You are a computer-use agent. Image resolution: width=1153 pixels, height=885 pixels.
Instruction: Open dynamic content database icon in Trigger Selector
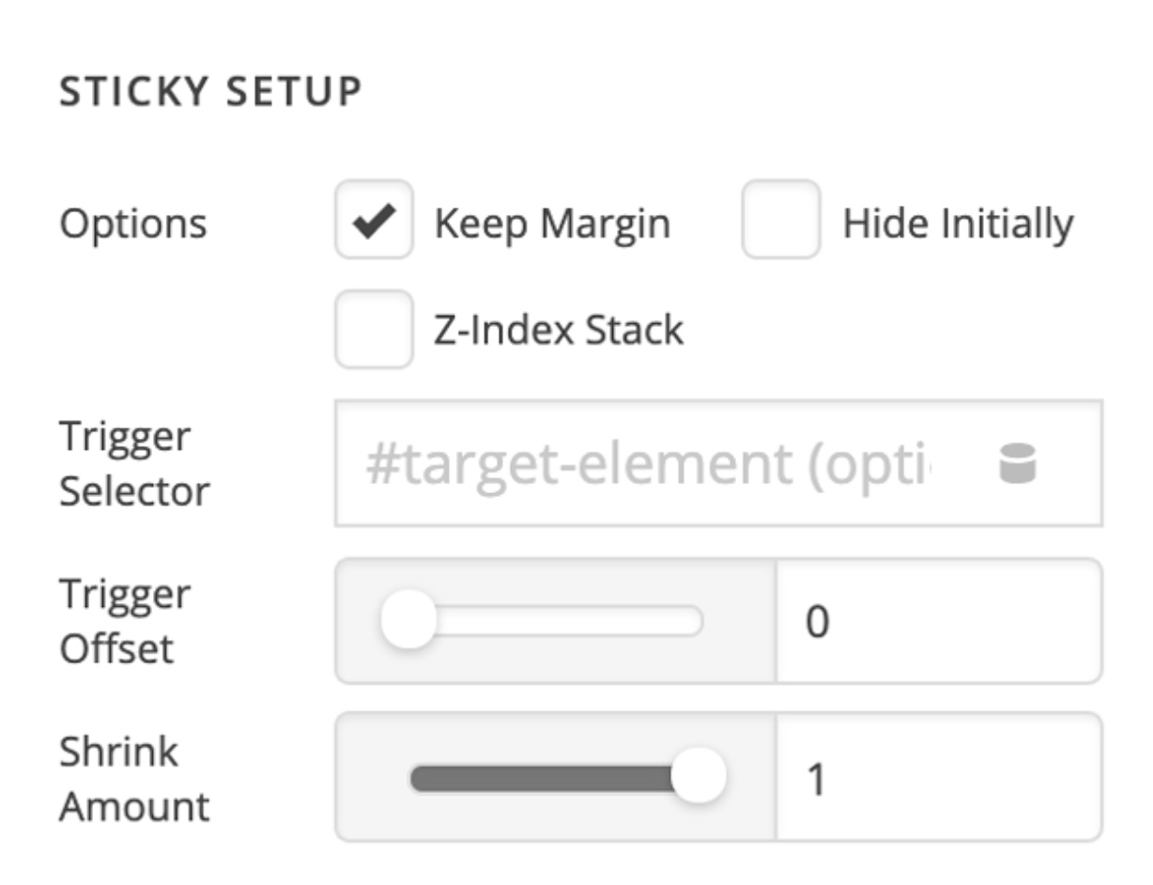click(x=1017, y=465)
